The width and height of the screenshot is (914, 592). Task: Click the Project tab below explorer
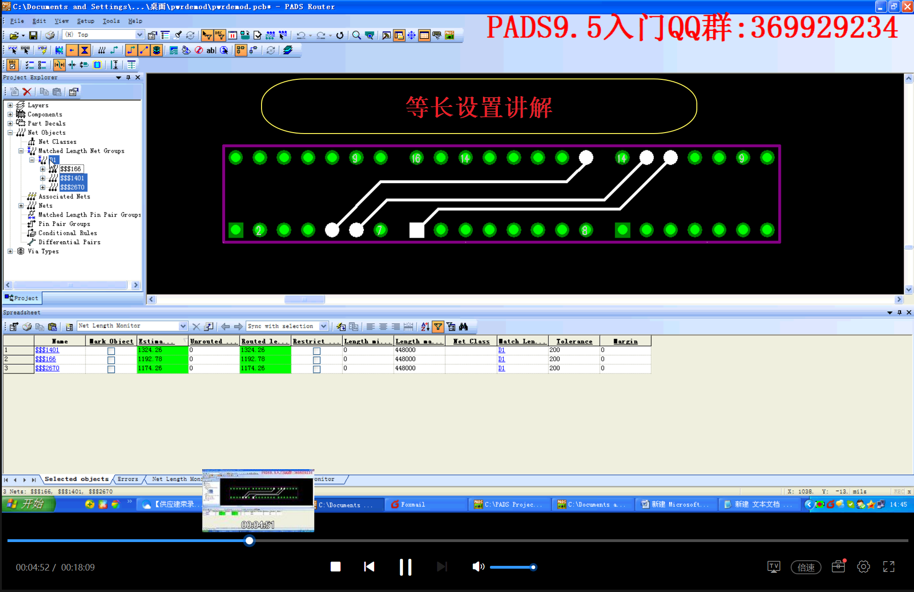tap(22, 298)
